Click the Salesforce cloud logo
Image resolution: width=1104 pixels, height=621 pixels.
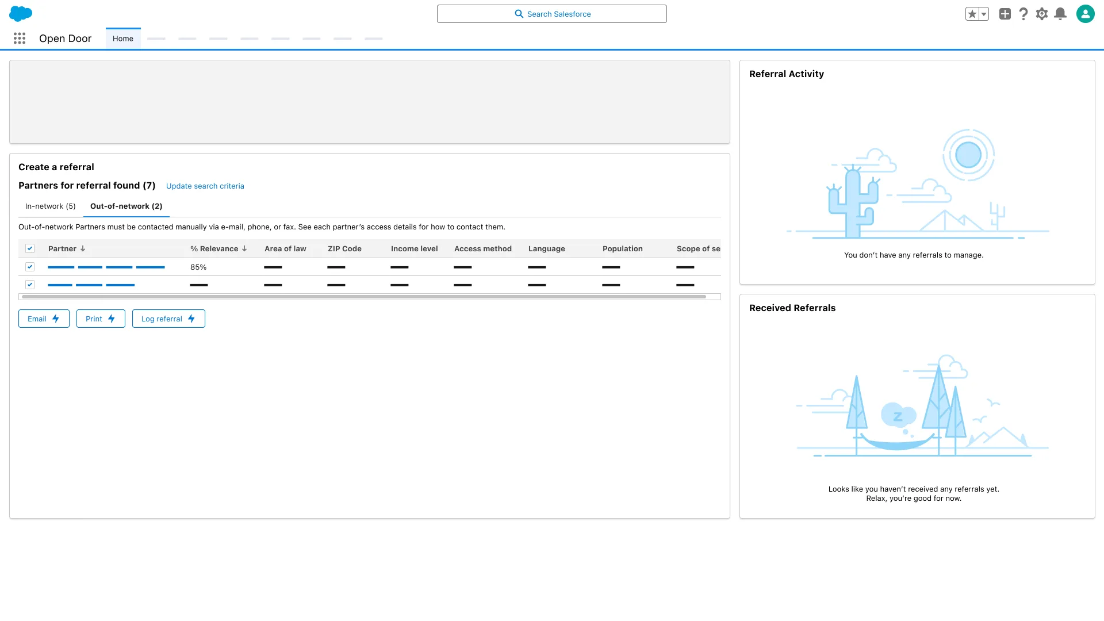21,14
